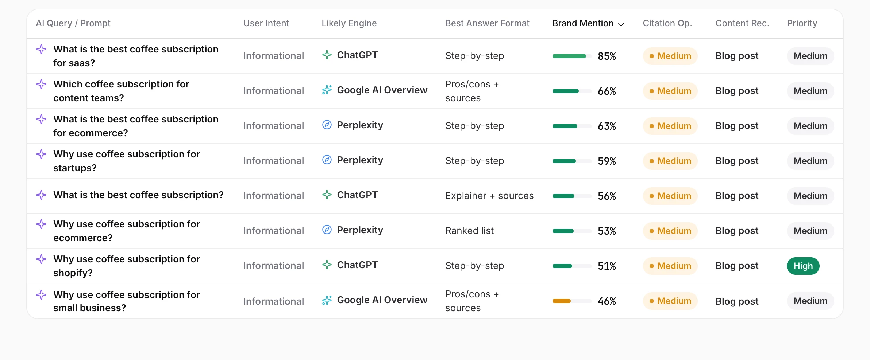Click the Likely Engine column header
Screen dimensions: 870x360
click(349, 23)
